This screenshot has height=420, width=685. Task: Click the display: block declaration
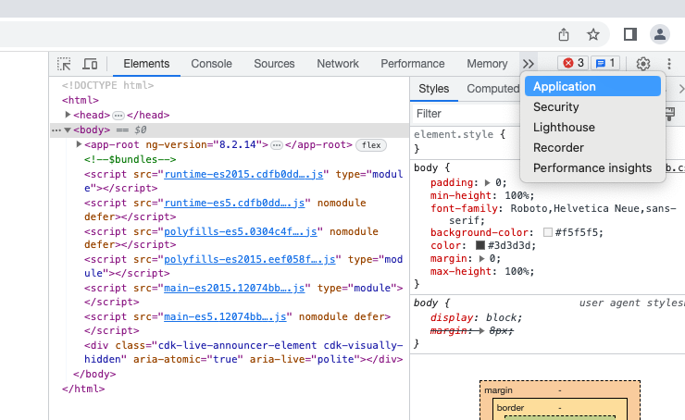[476, 317]
